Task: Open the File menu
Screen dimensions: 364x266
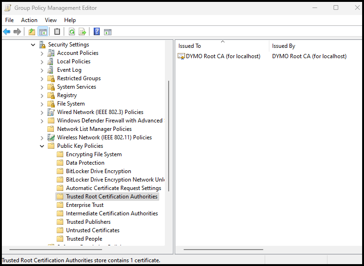Action: click(x=9, y=20)
